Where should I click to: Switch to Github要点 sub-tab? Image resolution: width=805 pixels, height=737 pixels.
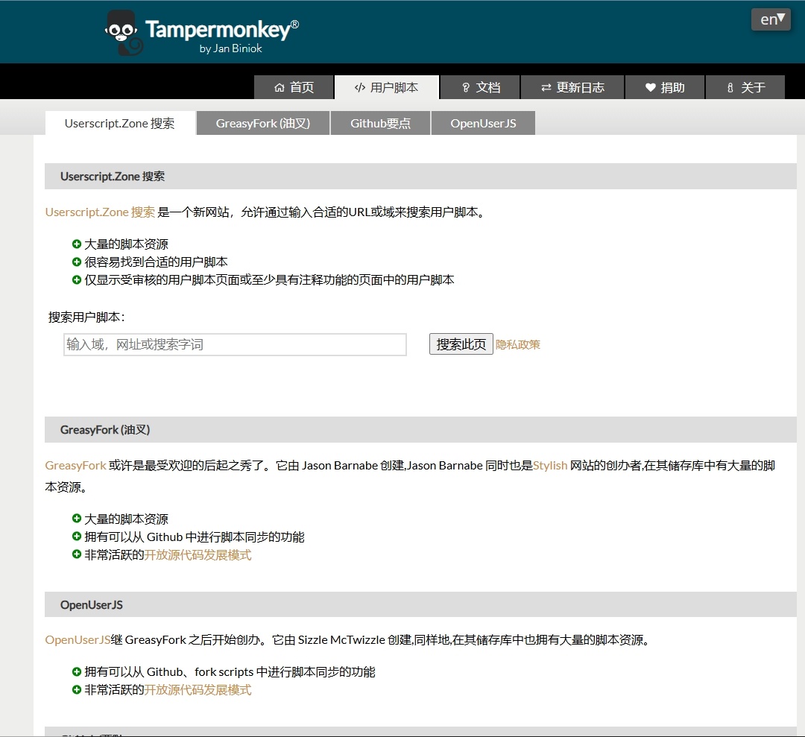point(380,123)
